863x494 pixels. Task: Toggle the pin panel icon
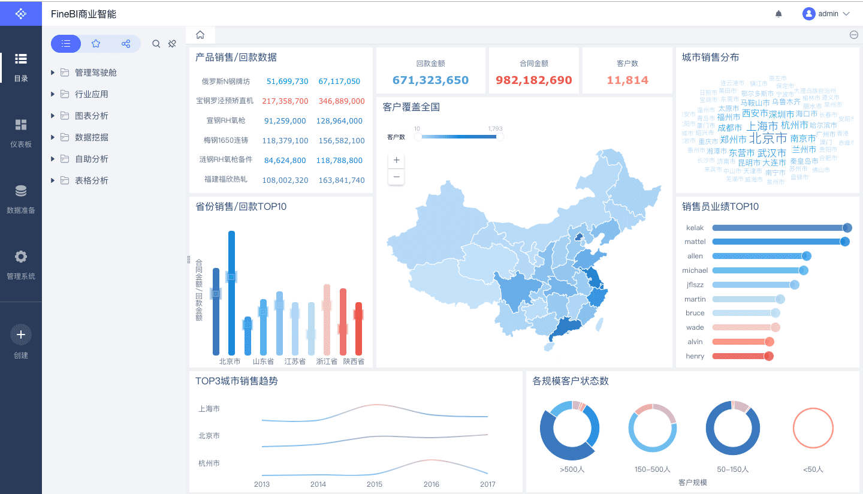pos(172,44)
